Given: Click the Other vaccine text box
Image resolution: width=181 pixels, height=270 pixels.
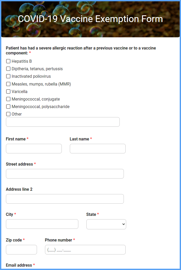Looking at the screenshot, I should coord(63,122).
